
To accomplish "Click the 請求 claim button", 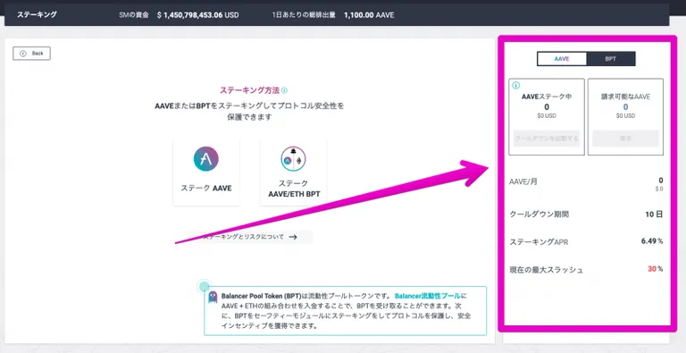I will coord(625,139).
